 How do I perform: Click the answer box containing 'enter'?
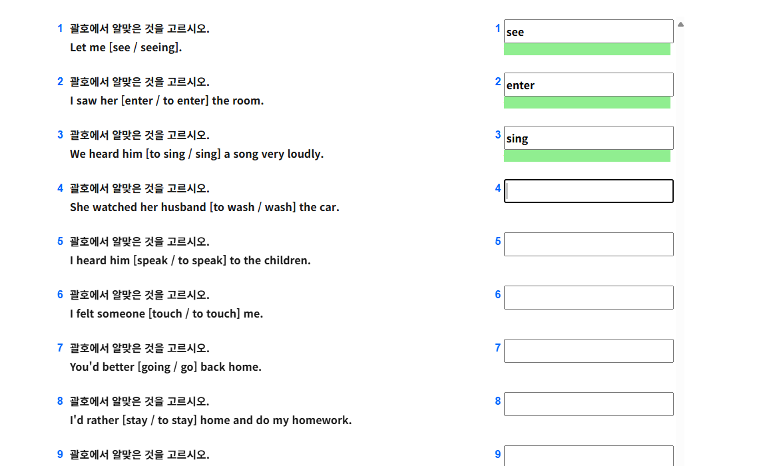click(589, 85)
